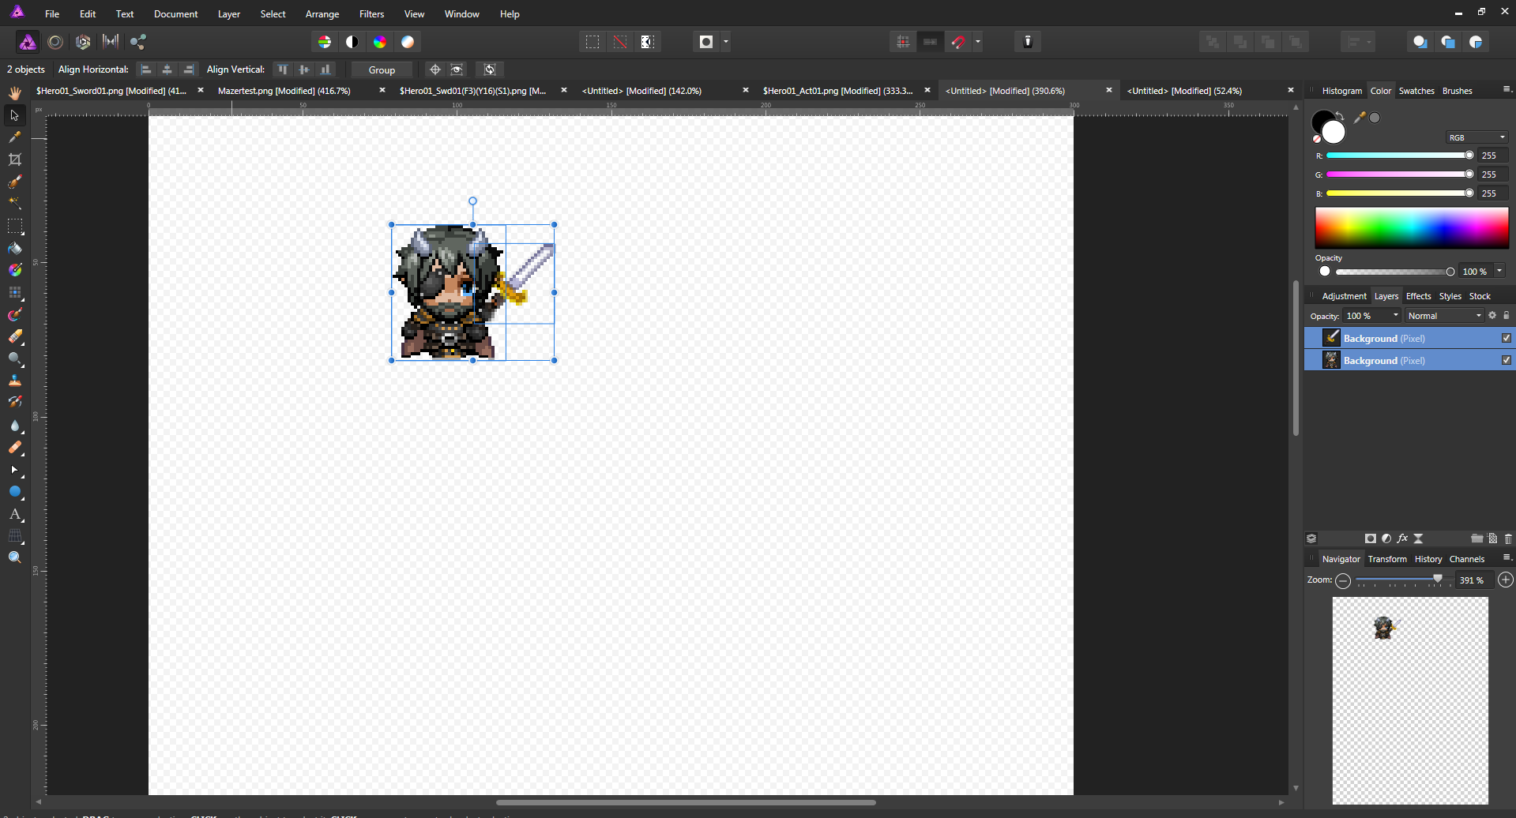
Task: Select the Erase Brush tool
Action: [x=14, y=336]
